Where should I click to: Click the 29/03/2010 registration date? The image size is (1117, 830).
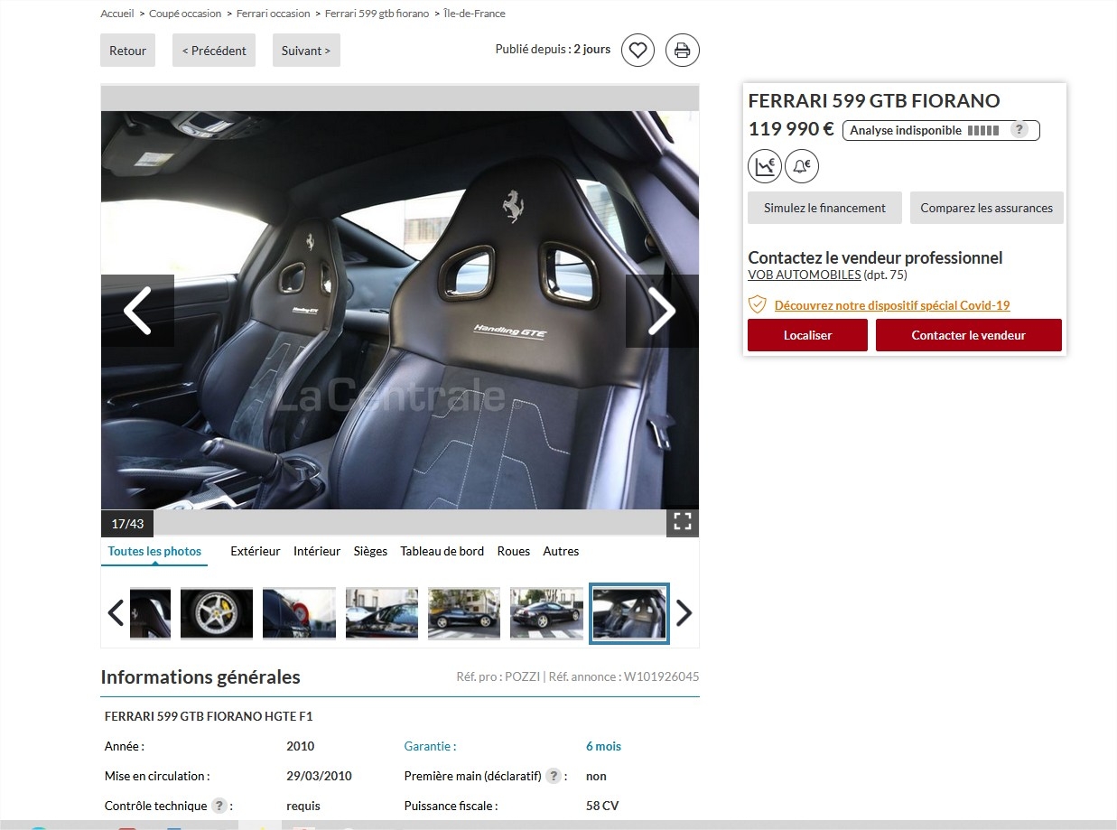(319, 776)
